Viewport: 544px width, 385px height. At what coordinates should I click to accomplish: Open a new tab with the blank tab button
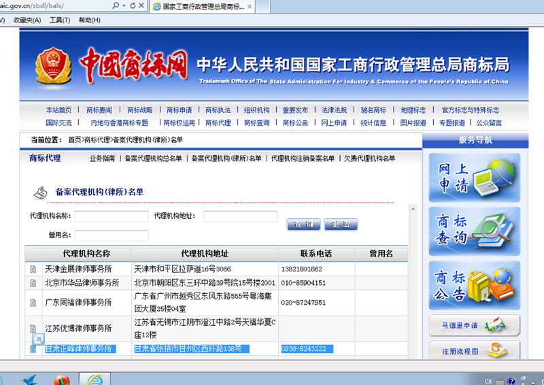262,7
